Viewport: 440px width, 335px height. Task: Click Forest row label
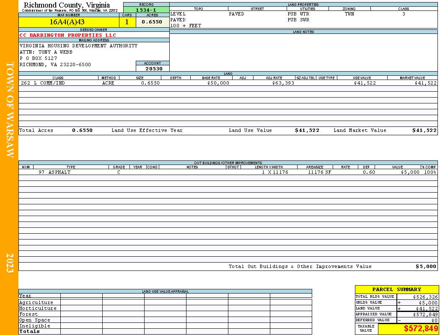(x=28, y=314)
